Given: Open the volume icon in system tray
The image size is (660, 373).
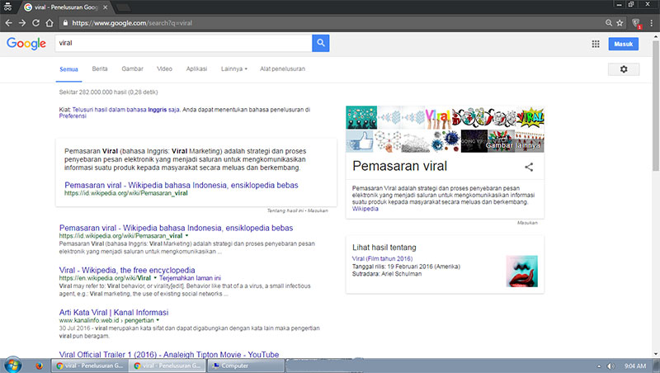Looking at the screenshot, I should pos(610,366).
